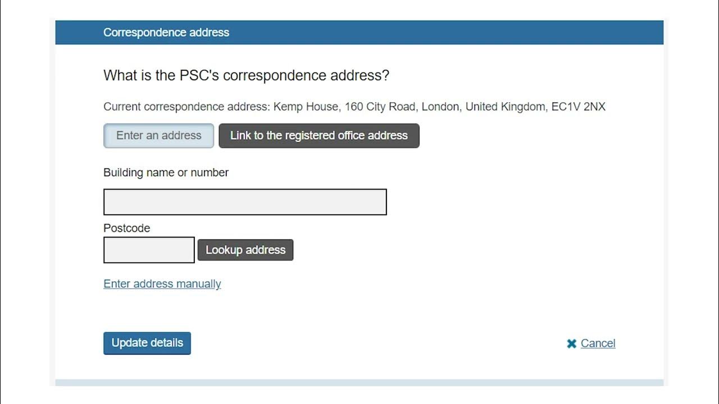The width and height of the screenshot is (719, 404).
Task: Click the light blue strip below the form
Action: point(359,383)
